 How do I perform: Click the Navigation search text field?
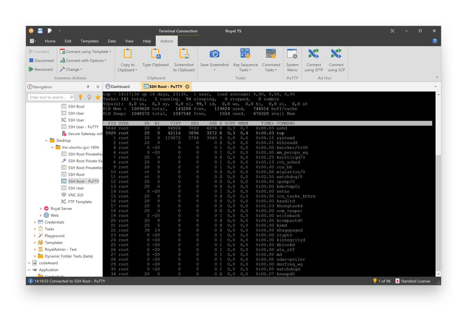49,97
